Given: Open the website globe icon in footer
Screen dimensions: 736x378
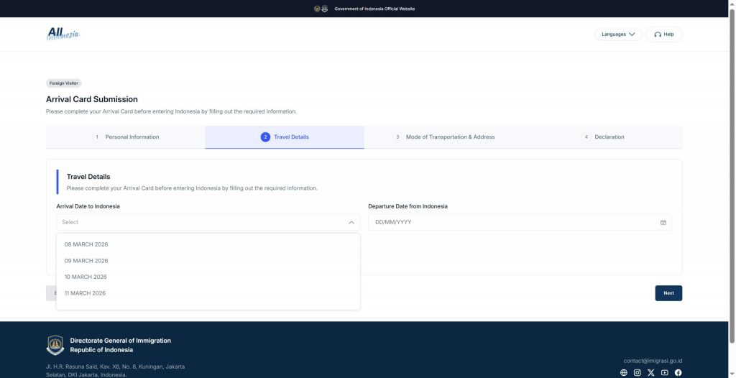Looking at the screenshot, I should tap(623, 372).
